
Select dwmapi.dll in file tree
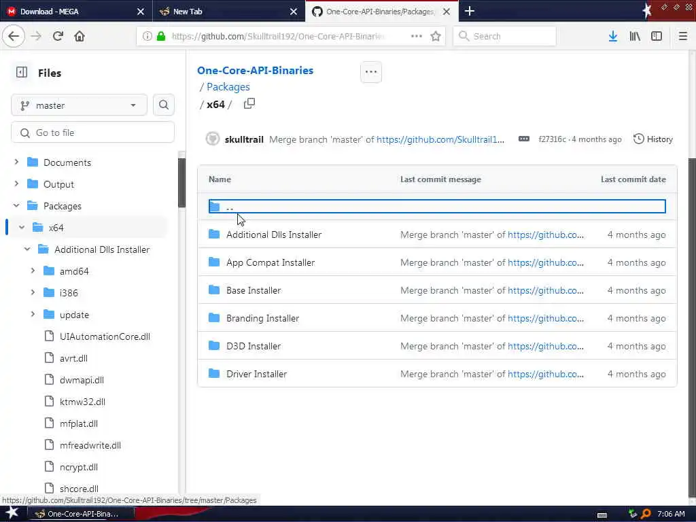(x=75, y=379)
